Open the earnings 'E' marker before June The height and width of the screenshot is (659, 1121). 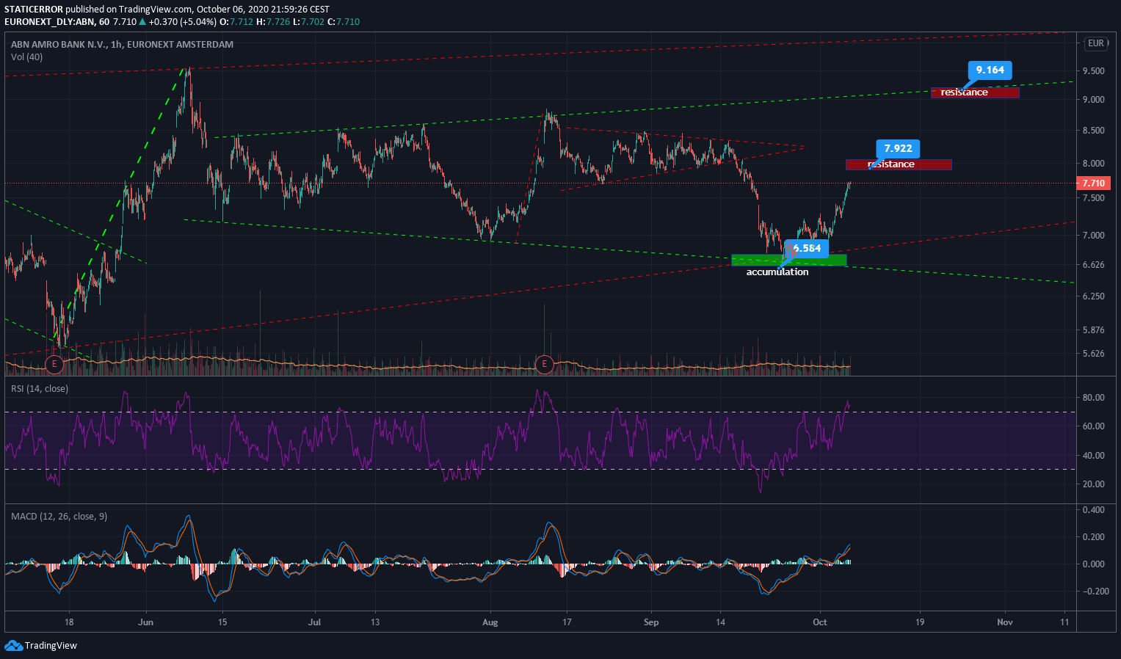54,363
